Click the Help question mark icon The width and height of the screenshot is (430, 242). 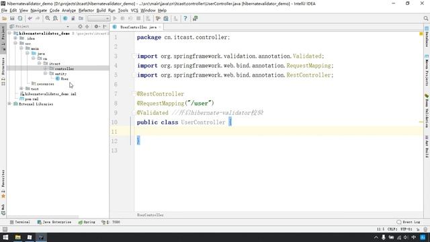185,18
